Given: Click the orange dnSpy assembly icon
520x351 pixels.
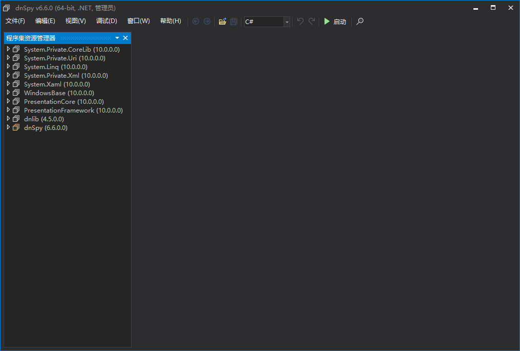Looking at the screenshot, I should (x=16, y=127).
